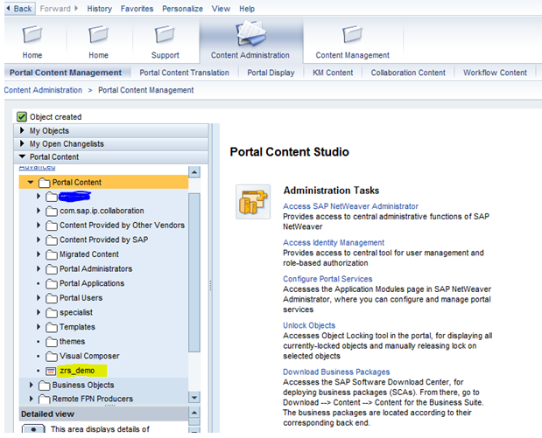The height and width of the screenshot is (438, 542).
Task: Click the folder icon beside Portal Applications
Action: click(52, 283)
